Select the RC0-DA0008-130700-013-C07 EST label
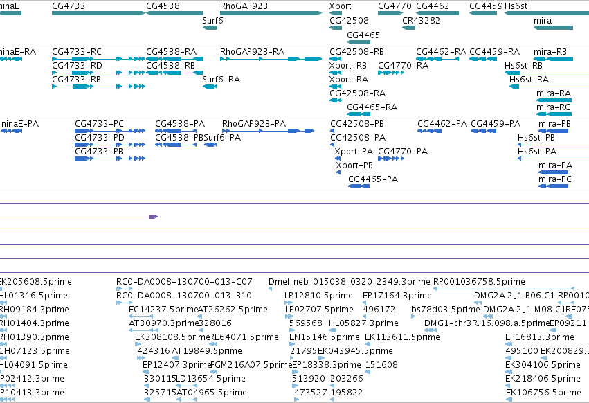Screen dimensions: 589x403 [184, 282]
